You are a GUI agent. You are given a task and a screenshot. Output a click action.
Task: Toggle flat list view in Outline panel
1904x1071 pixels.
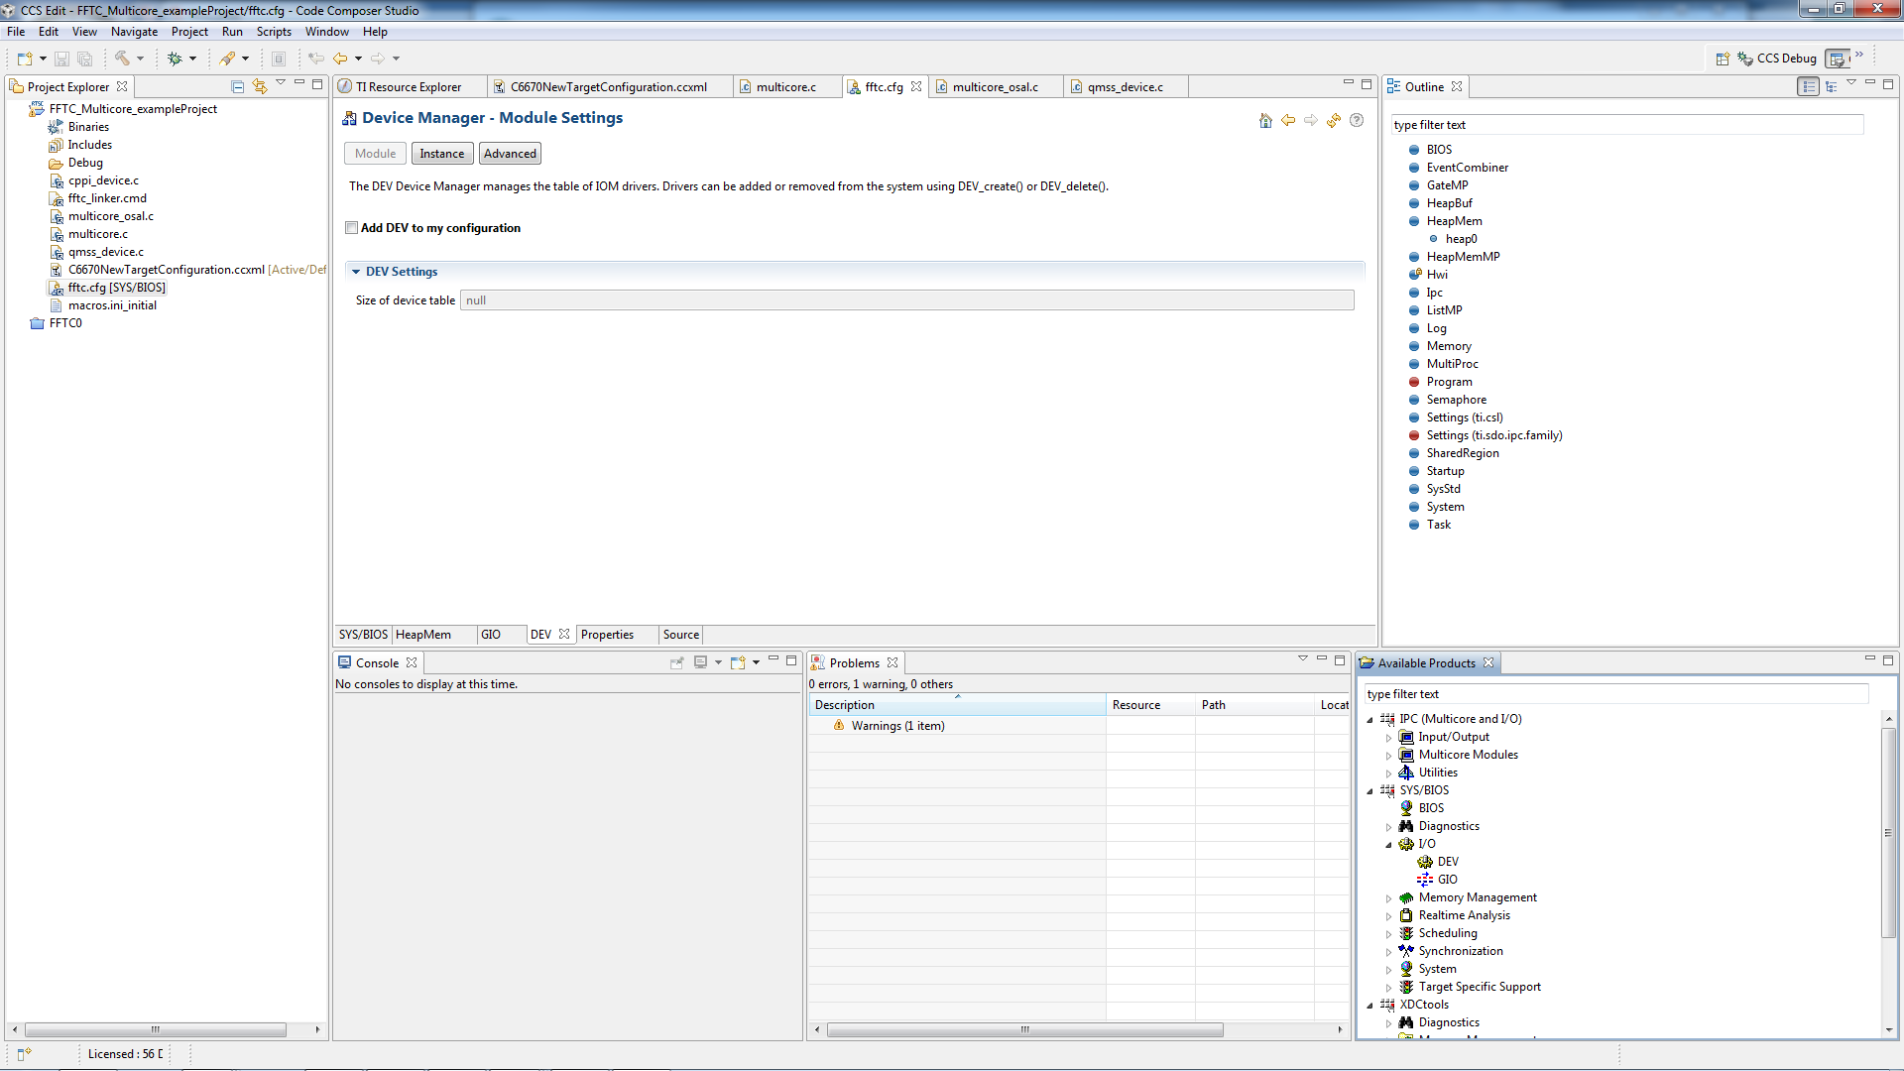1809,86
